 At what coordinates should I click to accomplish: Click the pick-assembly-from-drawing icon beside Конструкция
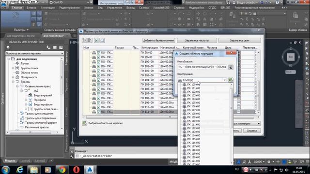click(x=231, y=80)
